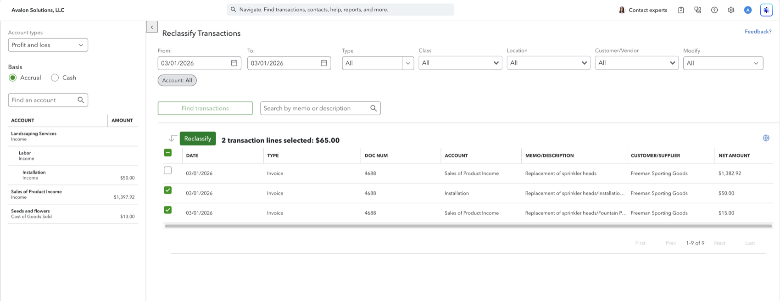Click the AMOUNT header in accounts list
780x301 pixels.
click(x=122, y=120)
